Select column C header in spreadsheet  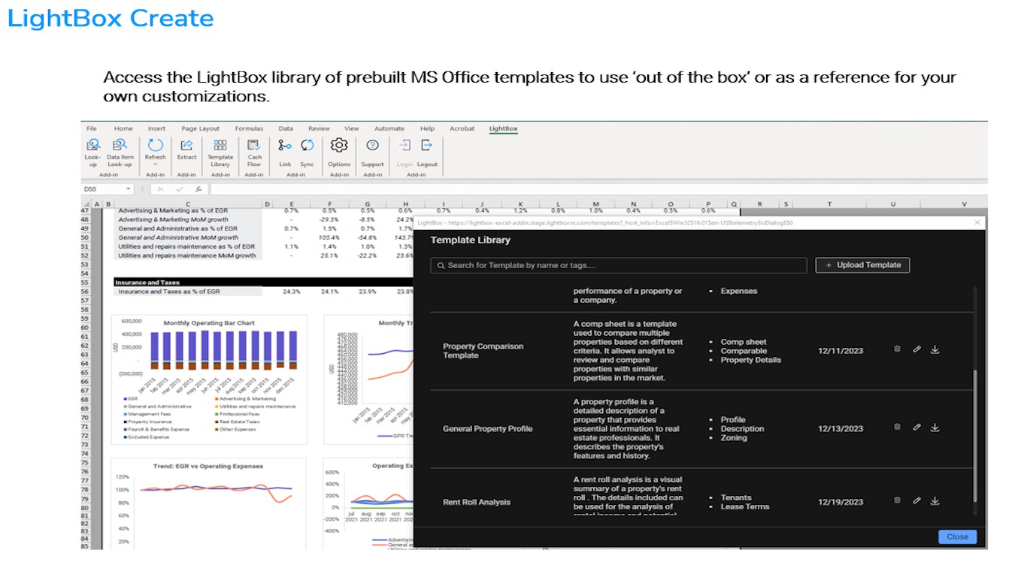point(188,204)
